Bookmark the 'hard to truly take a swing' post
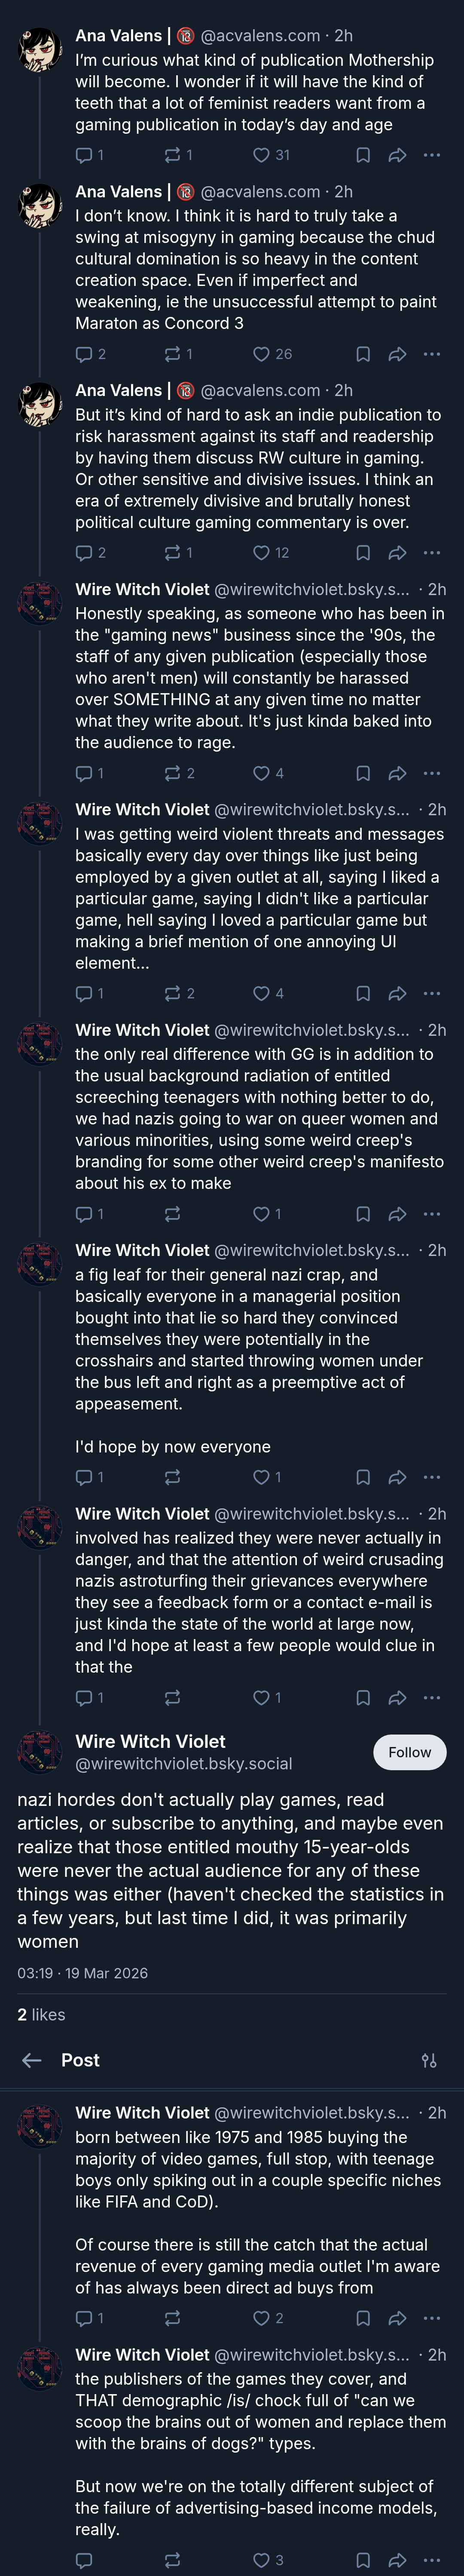The width and height of the screenshot is (464, 2576). [363, 354]
